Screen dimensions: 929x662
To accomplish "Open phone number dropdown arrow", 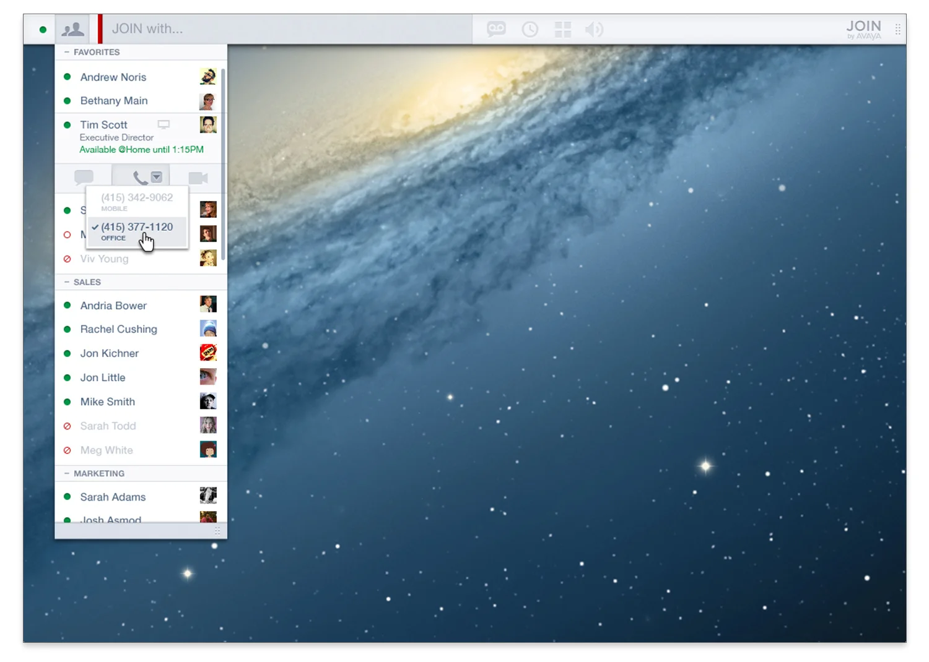I will pos(157,177).
